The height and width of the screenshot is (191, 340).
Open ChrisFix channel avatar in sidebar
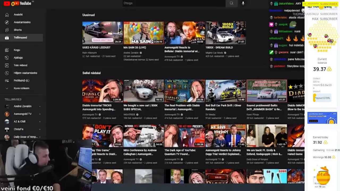pyautogui.click(x=7, y=129)
